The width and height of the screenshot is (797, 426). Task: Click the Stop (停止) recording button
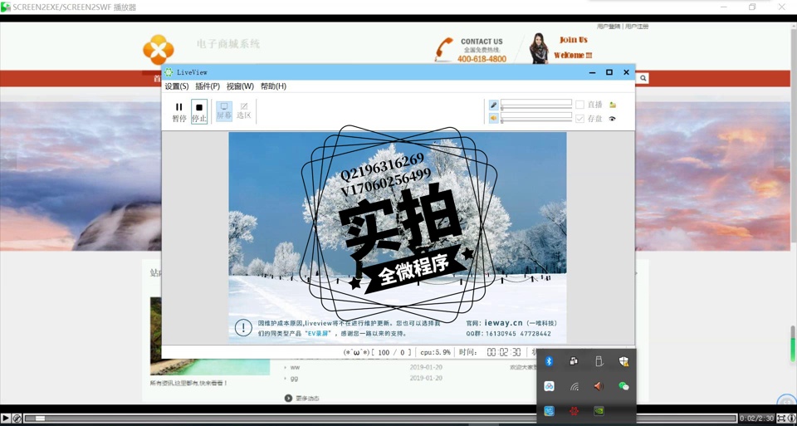[x=199, y=112]
